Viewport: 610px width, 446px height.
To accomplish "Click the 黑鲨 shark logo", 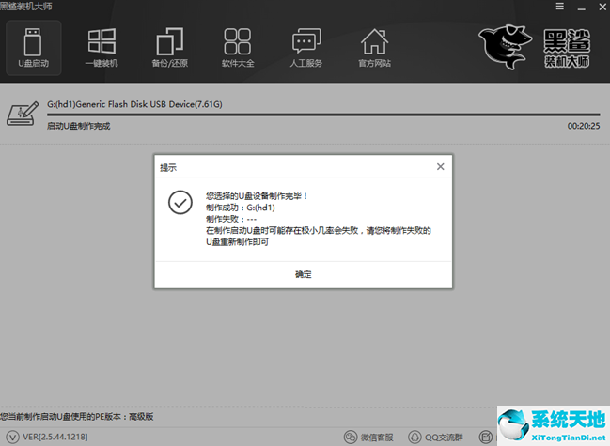I will click(x=505, y=47).
